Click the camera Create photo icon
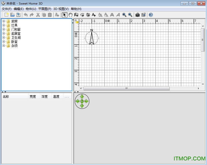This screenshot has width=207, height=165. (137, 15)
